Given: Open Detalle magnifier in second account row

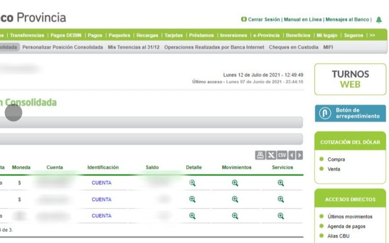Looking at the screenshot, I should pos(192,199).
